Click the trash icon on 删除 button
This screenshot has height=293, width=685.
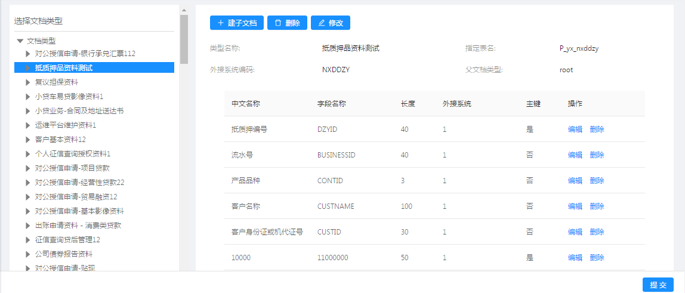point(277,23)
